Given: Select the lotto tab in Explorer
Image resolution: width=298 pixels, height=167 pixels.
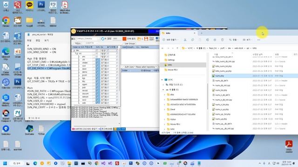Looking at the screenshot, I should tap(179, 33).
